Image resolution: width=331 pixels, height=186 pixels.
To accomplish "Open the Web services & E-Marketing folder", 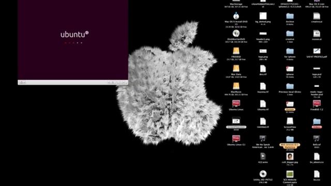I will [x=290, y=139].
